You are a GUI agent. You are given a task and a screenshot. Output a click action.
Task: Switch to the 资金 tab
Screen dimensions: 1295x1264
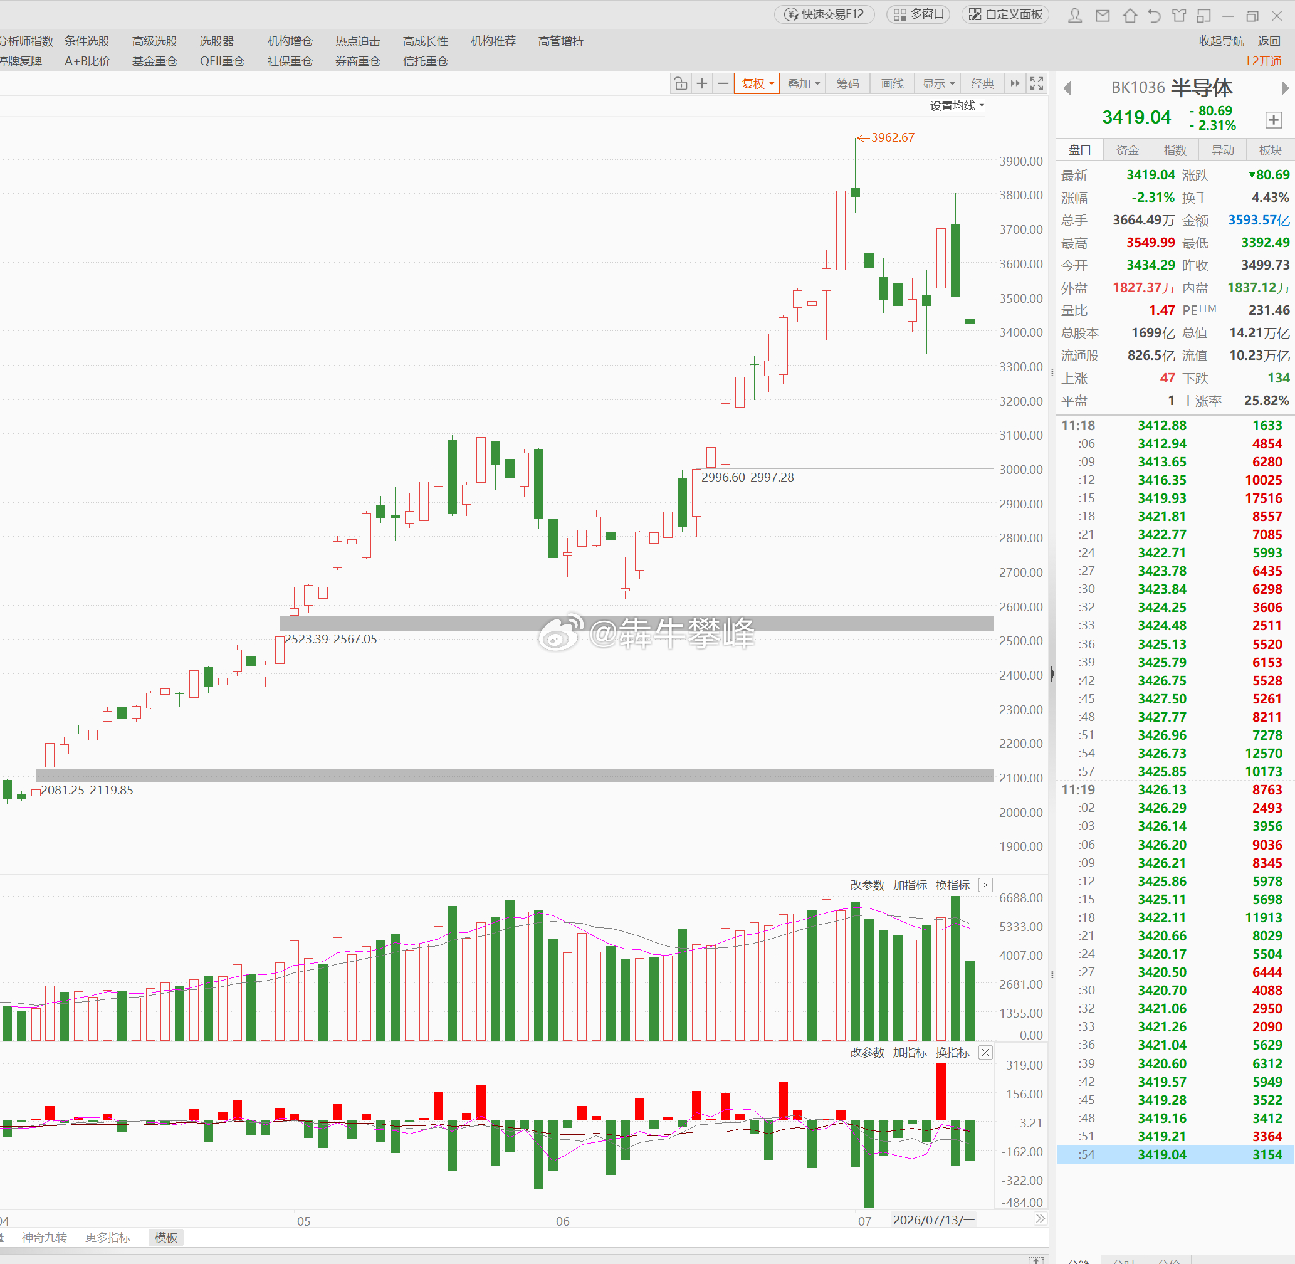[x=1127, y=150]
